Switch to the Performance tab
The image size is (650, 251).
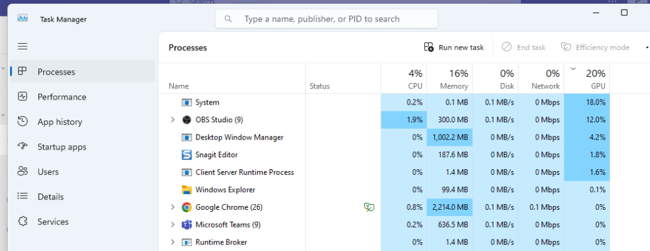point(83,96)
